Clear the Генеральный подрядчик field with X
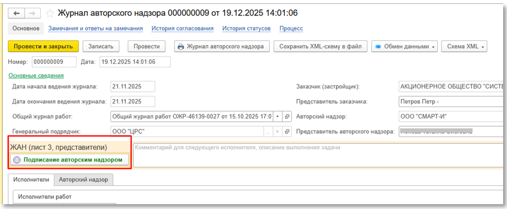This screenshot has width=507, height=209. point(277,132)
